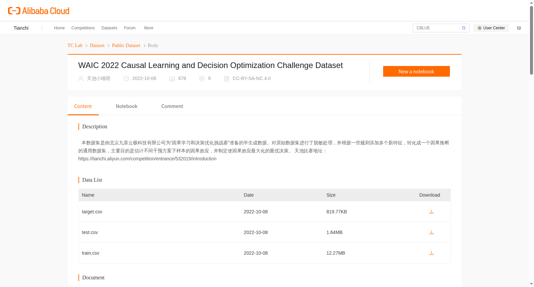Switch to the Content tab
Viewport: 534px width, 287px height.
point(83,106)
